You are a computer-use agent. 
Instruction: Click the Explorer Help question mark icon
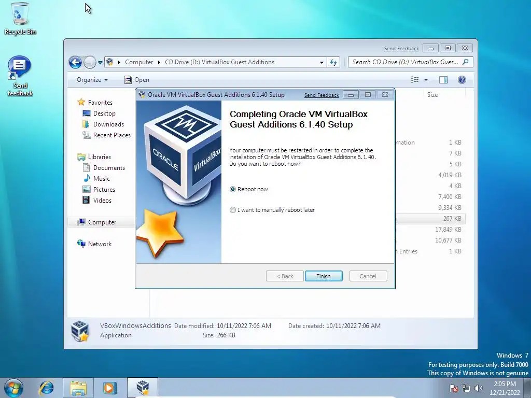click(462, 80)
